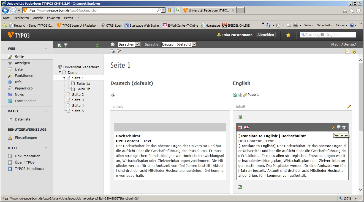Click the content area vertical scrollbar
This screenshot has width=364, height=202.
(361, 125)
